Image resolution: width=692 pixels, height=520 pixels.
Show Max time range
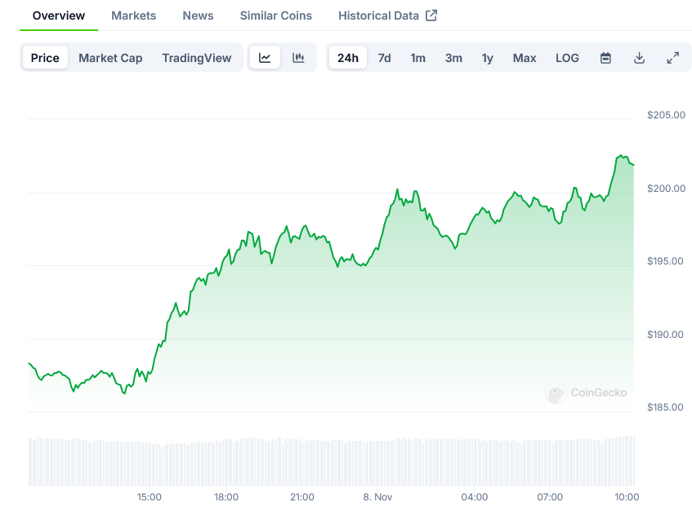click(x=525, y=58)
